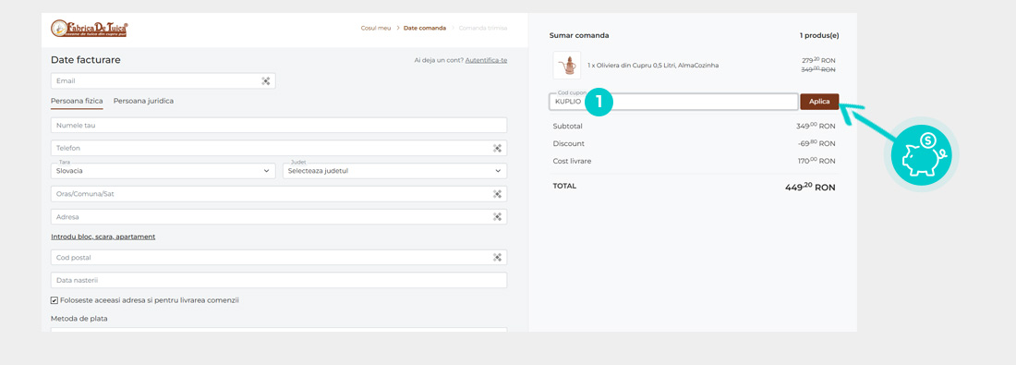Image resolution: width=1016 pixels, height=365 pixels.
Task: Toggle use same address for delivery checkbox
Action: pos(54,301)
